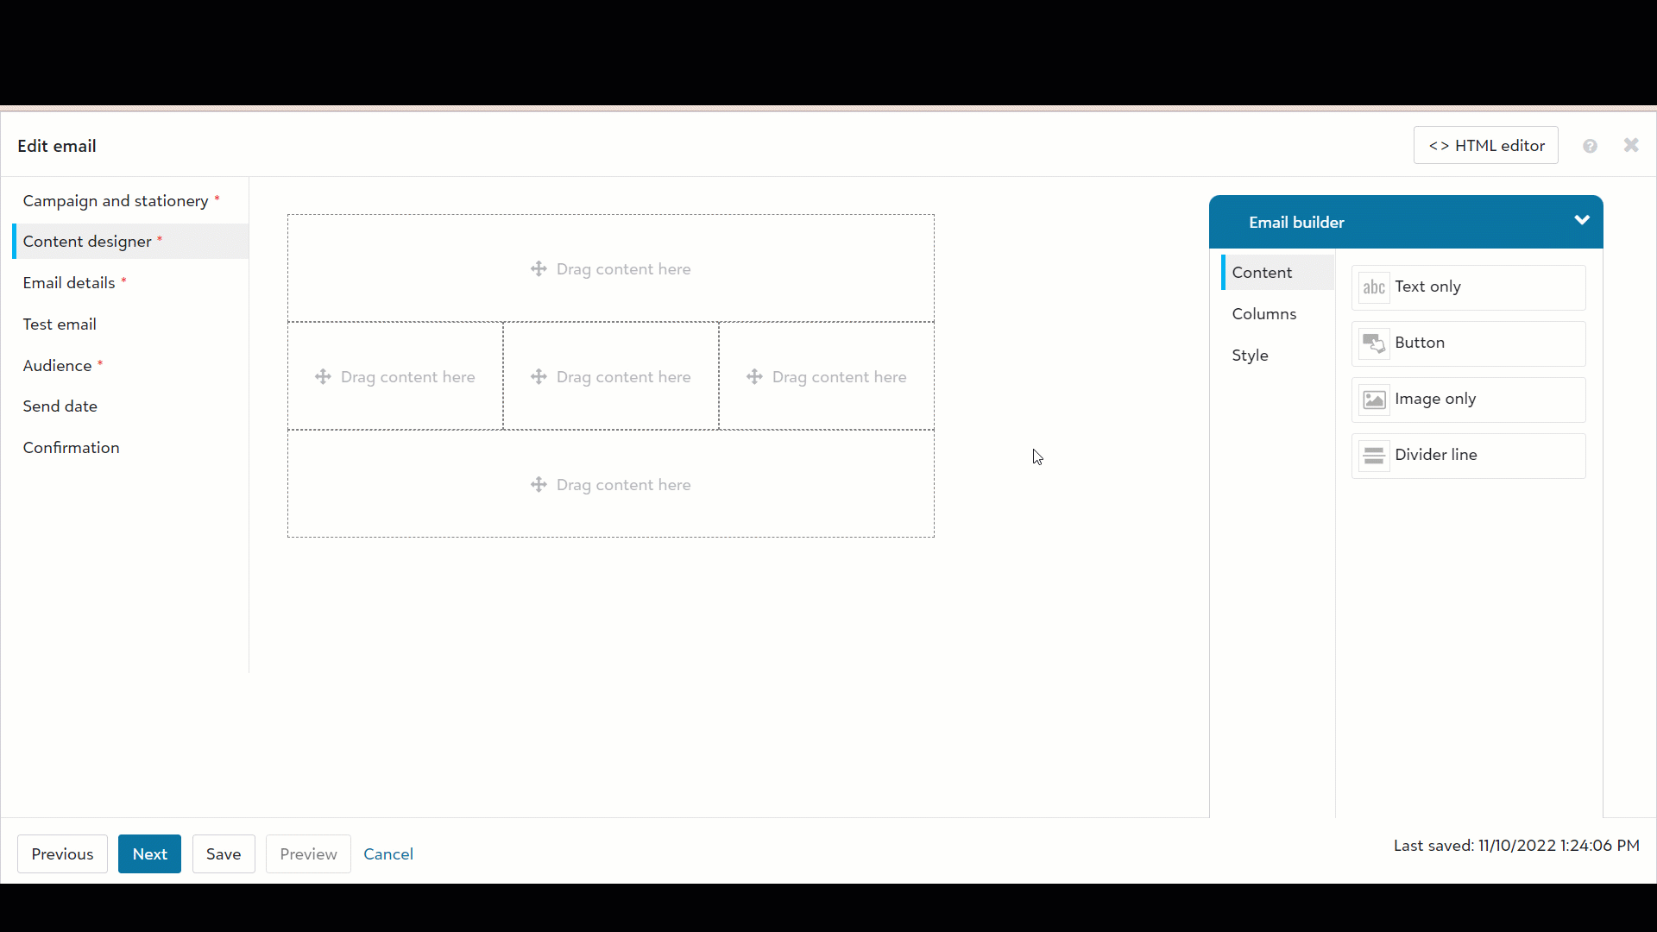The width and height of the screenshot is (1657, 932).
Task: Select the Content tab in Email builder
Action: 1262,272
